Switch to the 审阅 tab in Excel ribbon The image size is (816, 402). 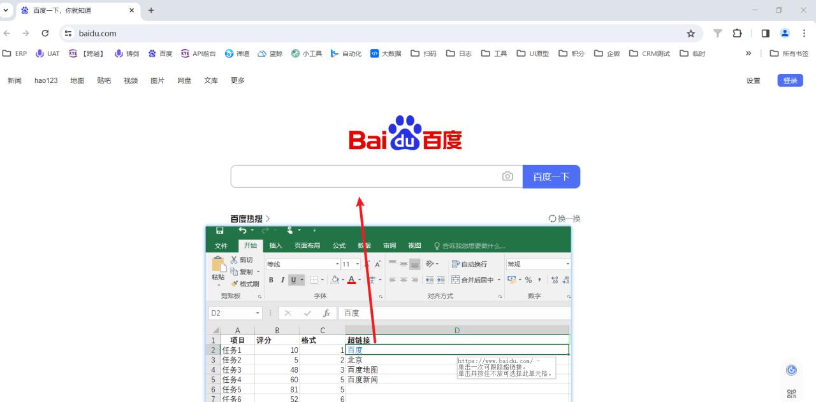coord(390,246)
